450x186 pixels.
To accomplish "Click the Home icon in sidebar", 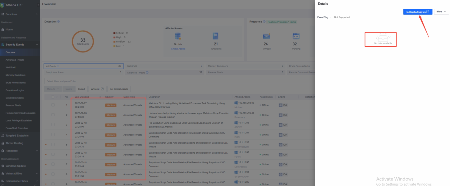I will click(x=3, y=29).
